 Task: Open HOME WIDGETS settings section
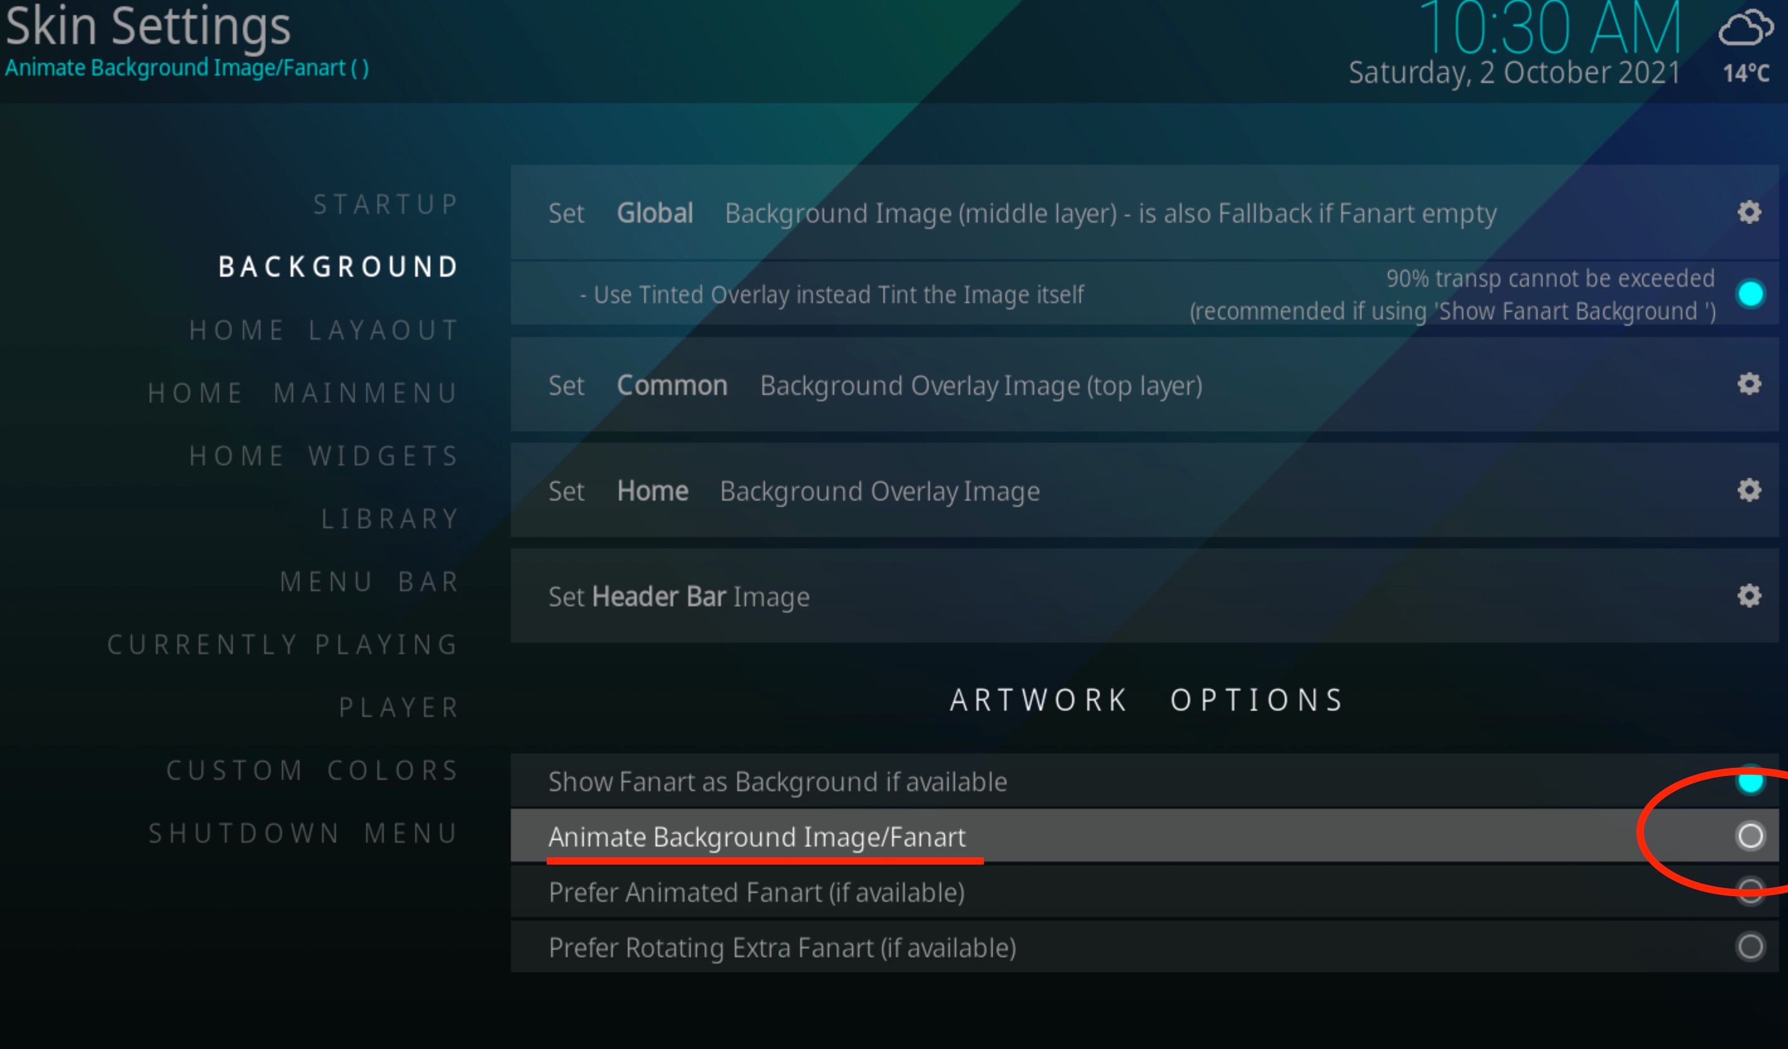click(x=323, y=456)
